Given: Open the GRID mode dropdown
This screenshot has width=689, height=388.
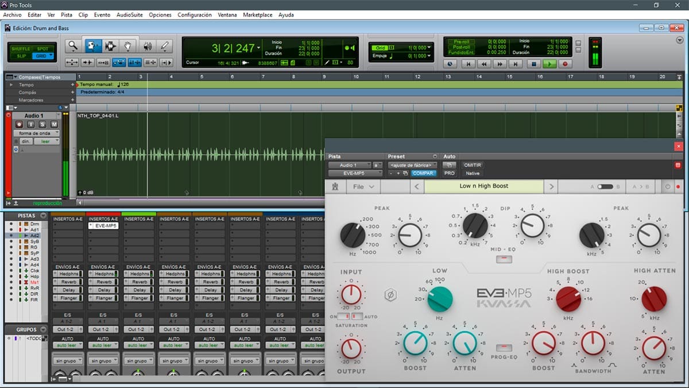Looking at the screenshot, I should pos(44,56).
